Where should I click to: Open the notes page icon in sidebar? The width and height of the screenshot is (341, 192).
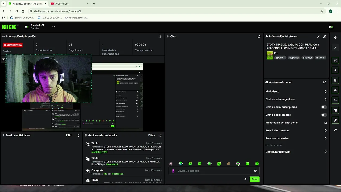click(335, 80)
